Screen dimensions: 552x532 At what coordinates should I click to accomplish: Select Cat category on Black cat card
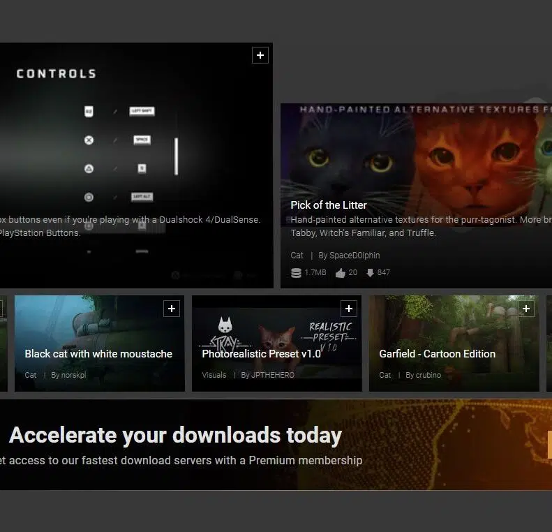(x=30, y=375)
